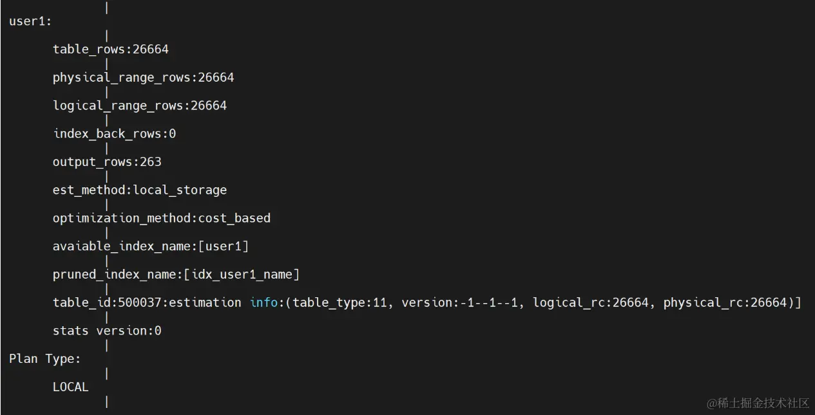Click the stats version:0 line
815x415 pixels.
(x=107, y=331)
